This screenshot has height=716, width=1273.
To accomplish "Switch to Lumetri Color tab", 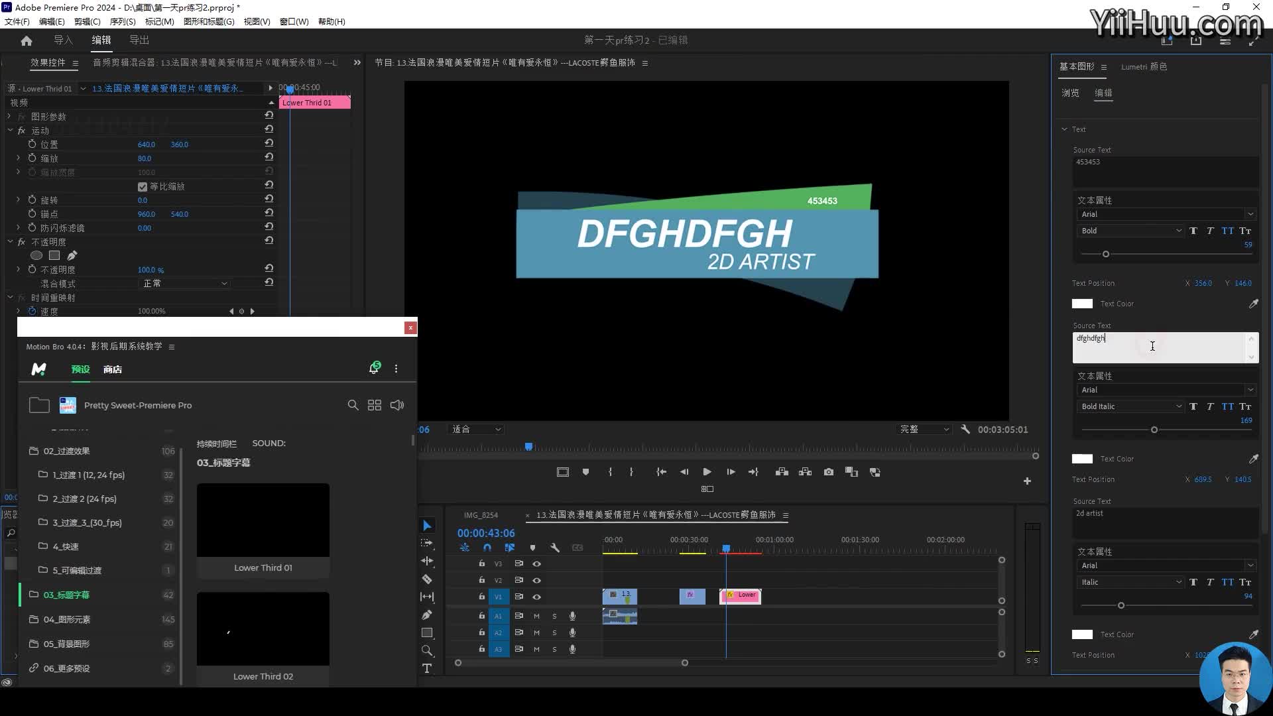I will pos(1144,66).
